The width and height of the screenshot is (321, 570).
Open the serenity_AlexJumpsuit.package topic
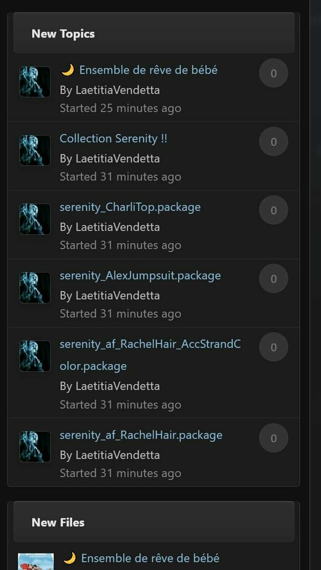tap(140, 275)
